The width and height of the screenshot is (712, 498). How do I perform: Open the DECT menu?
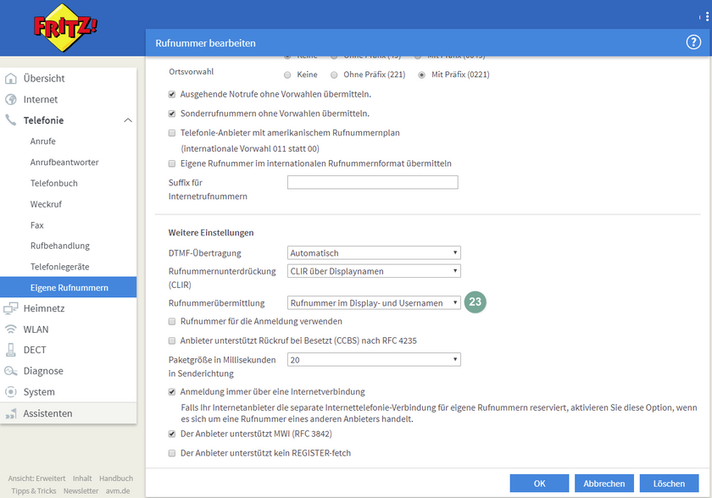click(x=35, y=350)
